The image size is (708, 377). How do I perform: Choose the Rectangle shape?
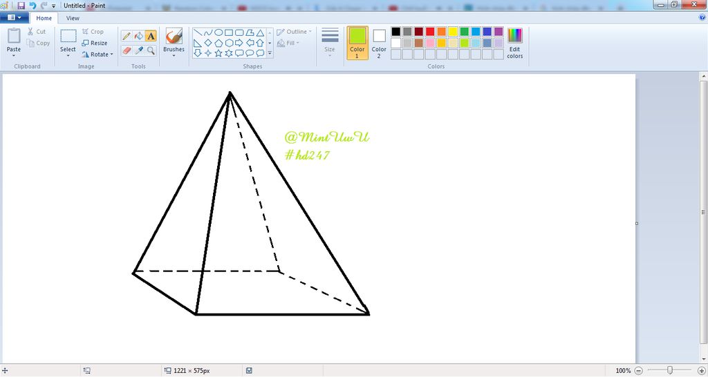[228, 32]
